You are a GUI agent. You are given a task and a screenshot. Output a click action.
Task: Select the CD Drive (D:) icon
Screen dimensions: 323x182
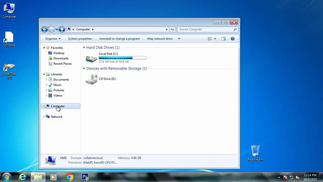tap(91, 79)
